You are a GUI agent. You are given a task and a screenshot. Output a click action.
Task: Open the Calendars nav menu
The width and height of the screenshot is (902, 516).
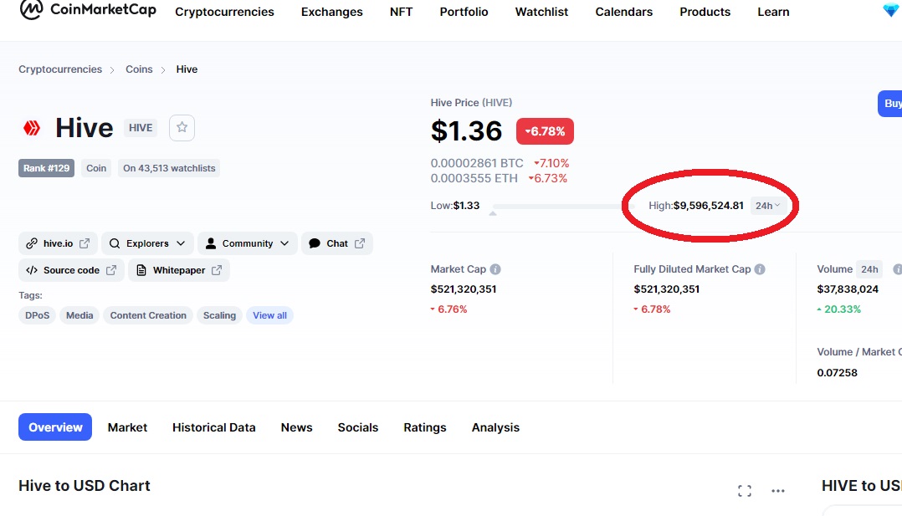coord(623,12)
